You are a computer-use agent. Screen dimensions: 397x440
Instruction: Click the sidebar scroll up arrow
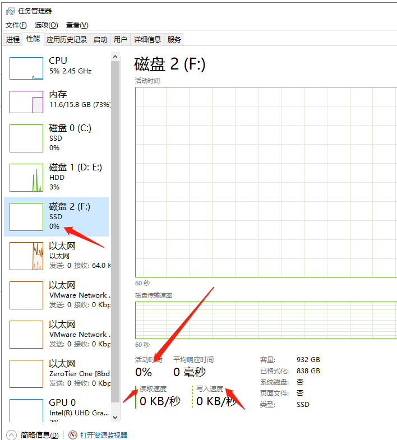point(116,57)
